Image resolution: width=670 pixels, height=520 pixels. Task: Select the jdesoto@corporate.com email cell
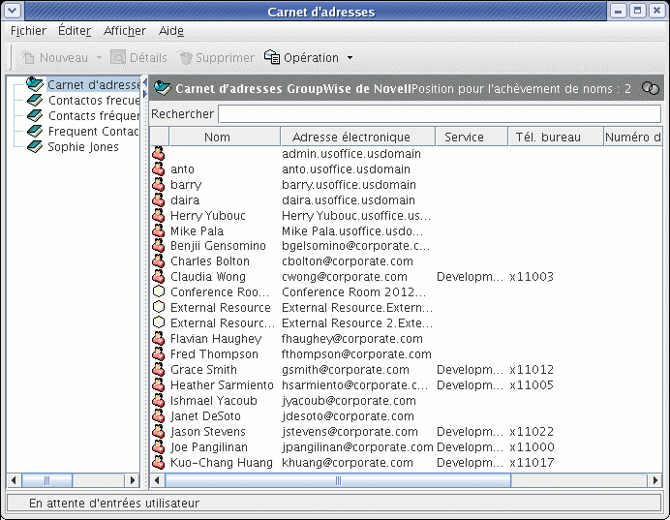point(348,415)
